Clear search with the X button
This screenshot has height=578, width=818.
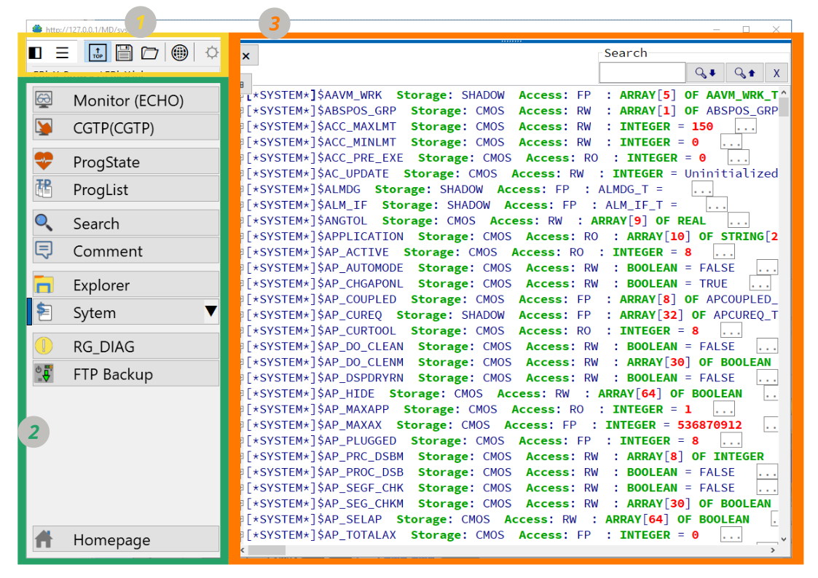coord(774,73)
